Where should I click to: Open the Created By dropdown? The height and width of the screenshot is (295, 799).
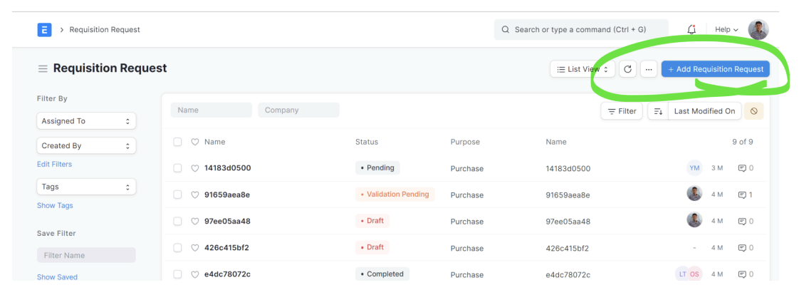[86, 146]
